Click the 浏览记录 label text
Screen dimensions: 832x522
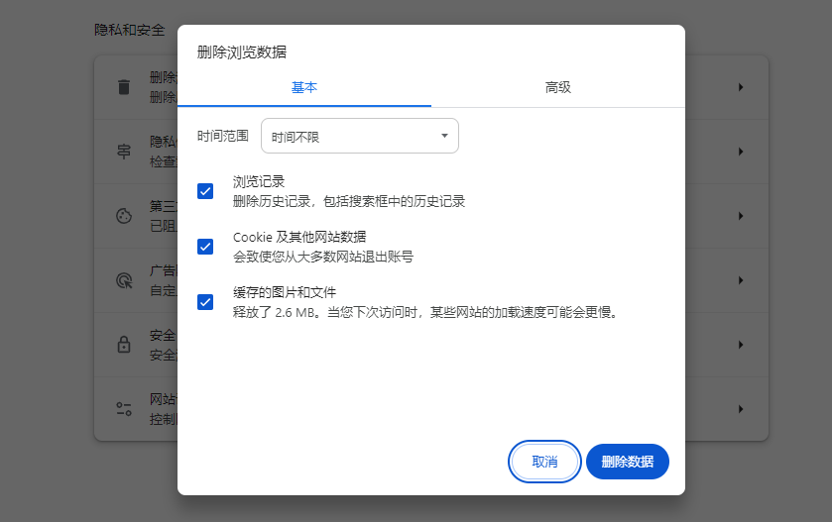[x=259, y=181]
